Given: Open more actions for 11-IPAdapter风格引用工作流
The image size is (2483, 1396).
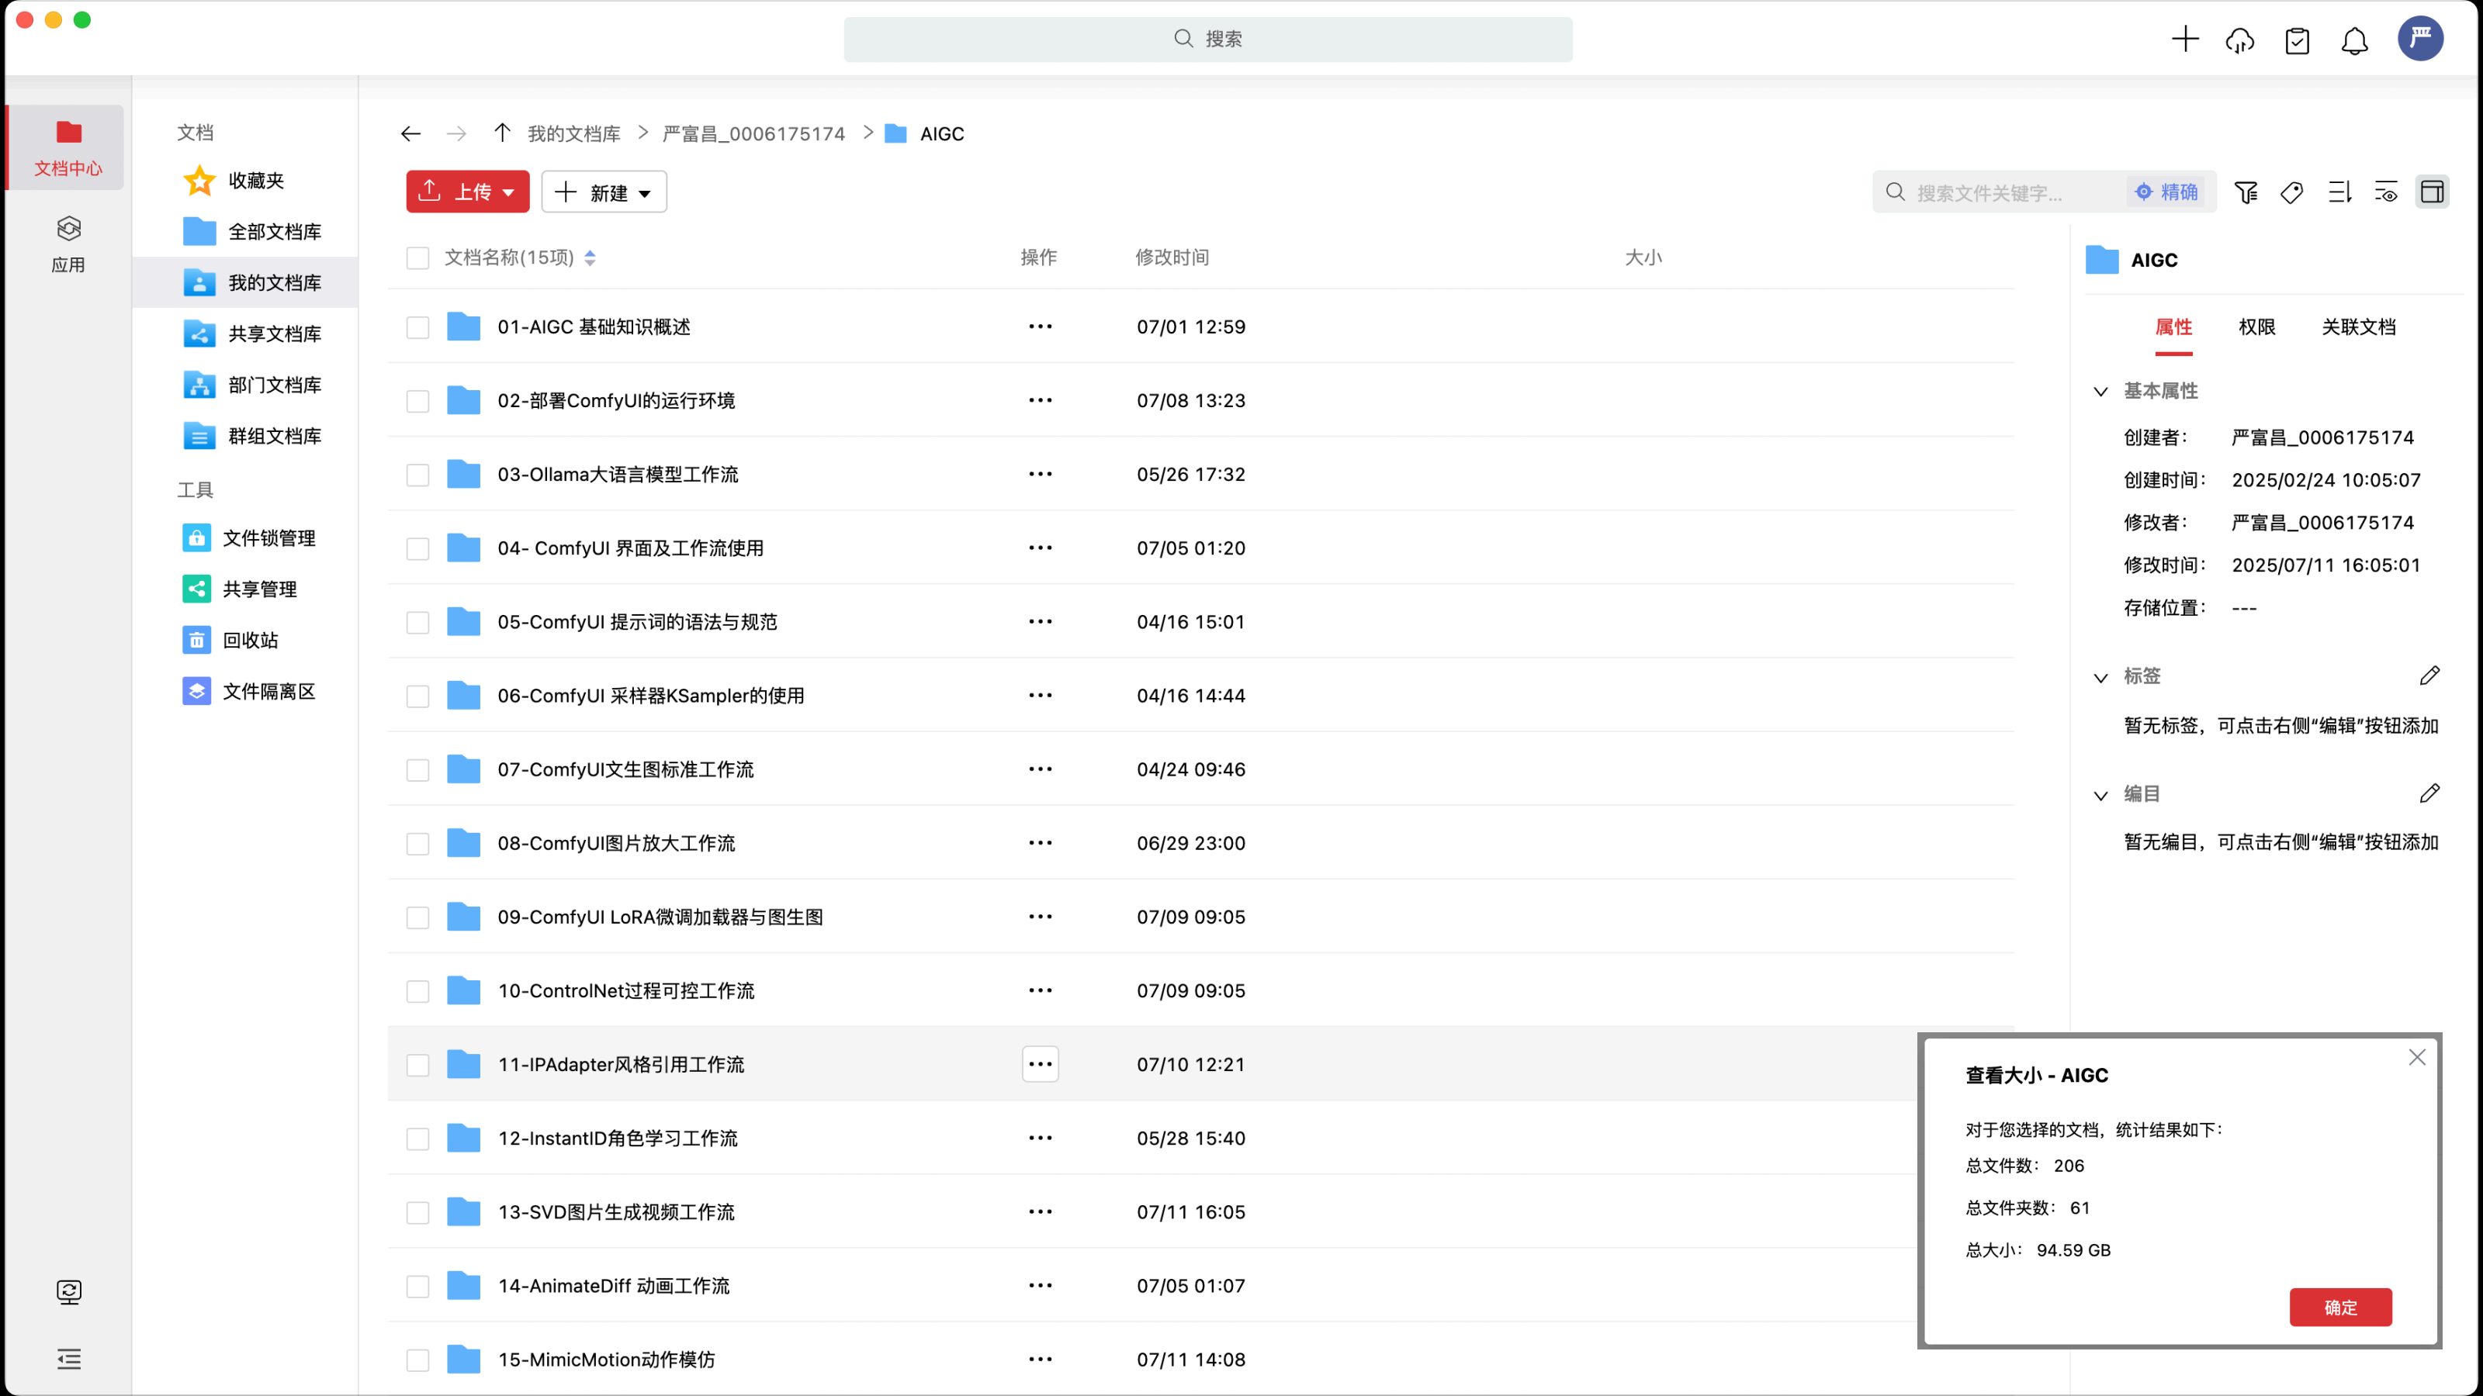Looking at the screenshot, I should [x=1040, y=1063].
